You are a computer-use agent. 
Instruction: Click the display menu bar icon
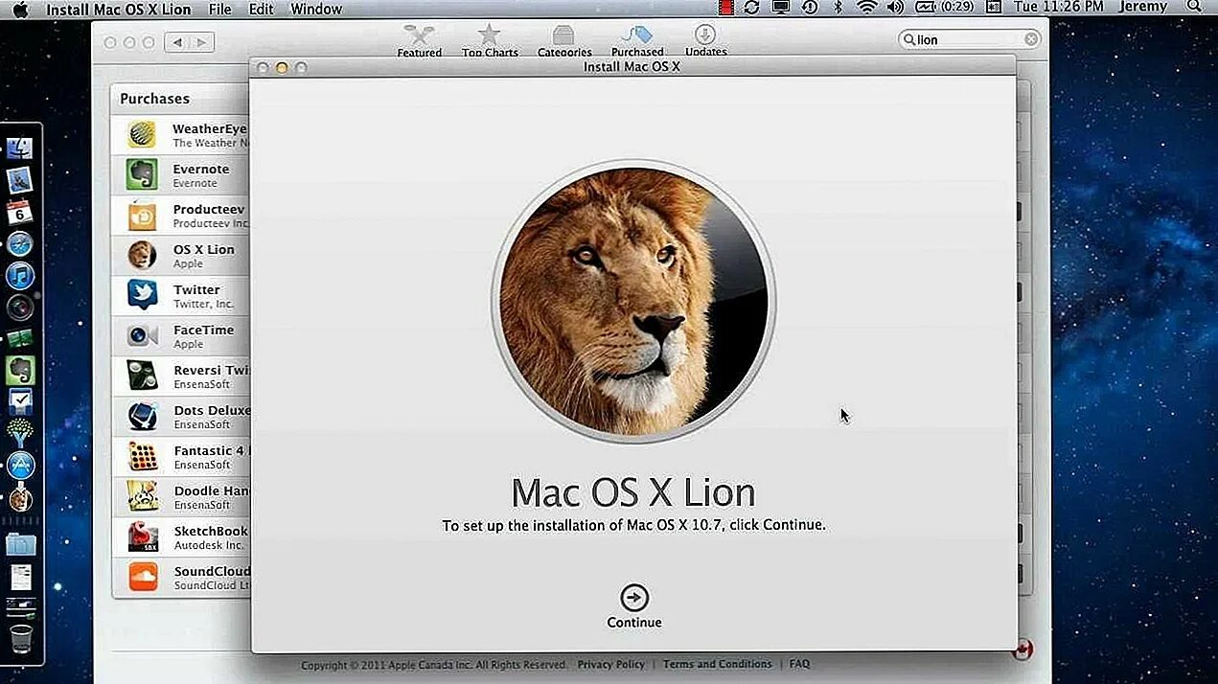(781, 8)
